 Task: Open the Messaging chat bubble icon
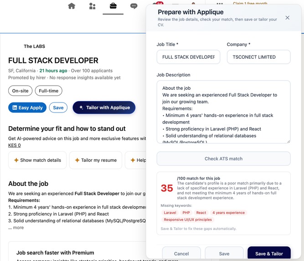[134, 6]
